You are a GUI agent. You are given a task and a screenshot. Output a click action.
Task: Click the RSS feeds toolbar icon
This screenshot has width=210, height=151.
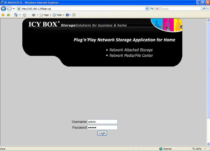tap(25, 15)
